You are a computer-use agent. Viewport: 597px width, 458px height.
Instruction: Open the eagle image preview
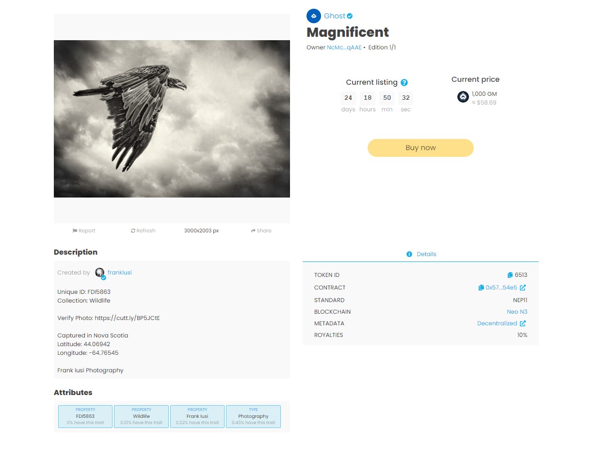pos(172,119)
